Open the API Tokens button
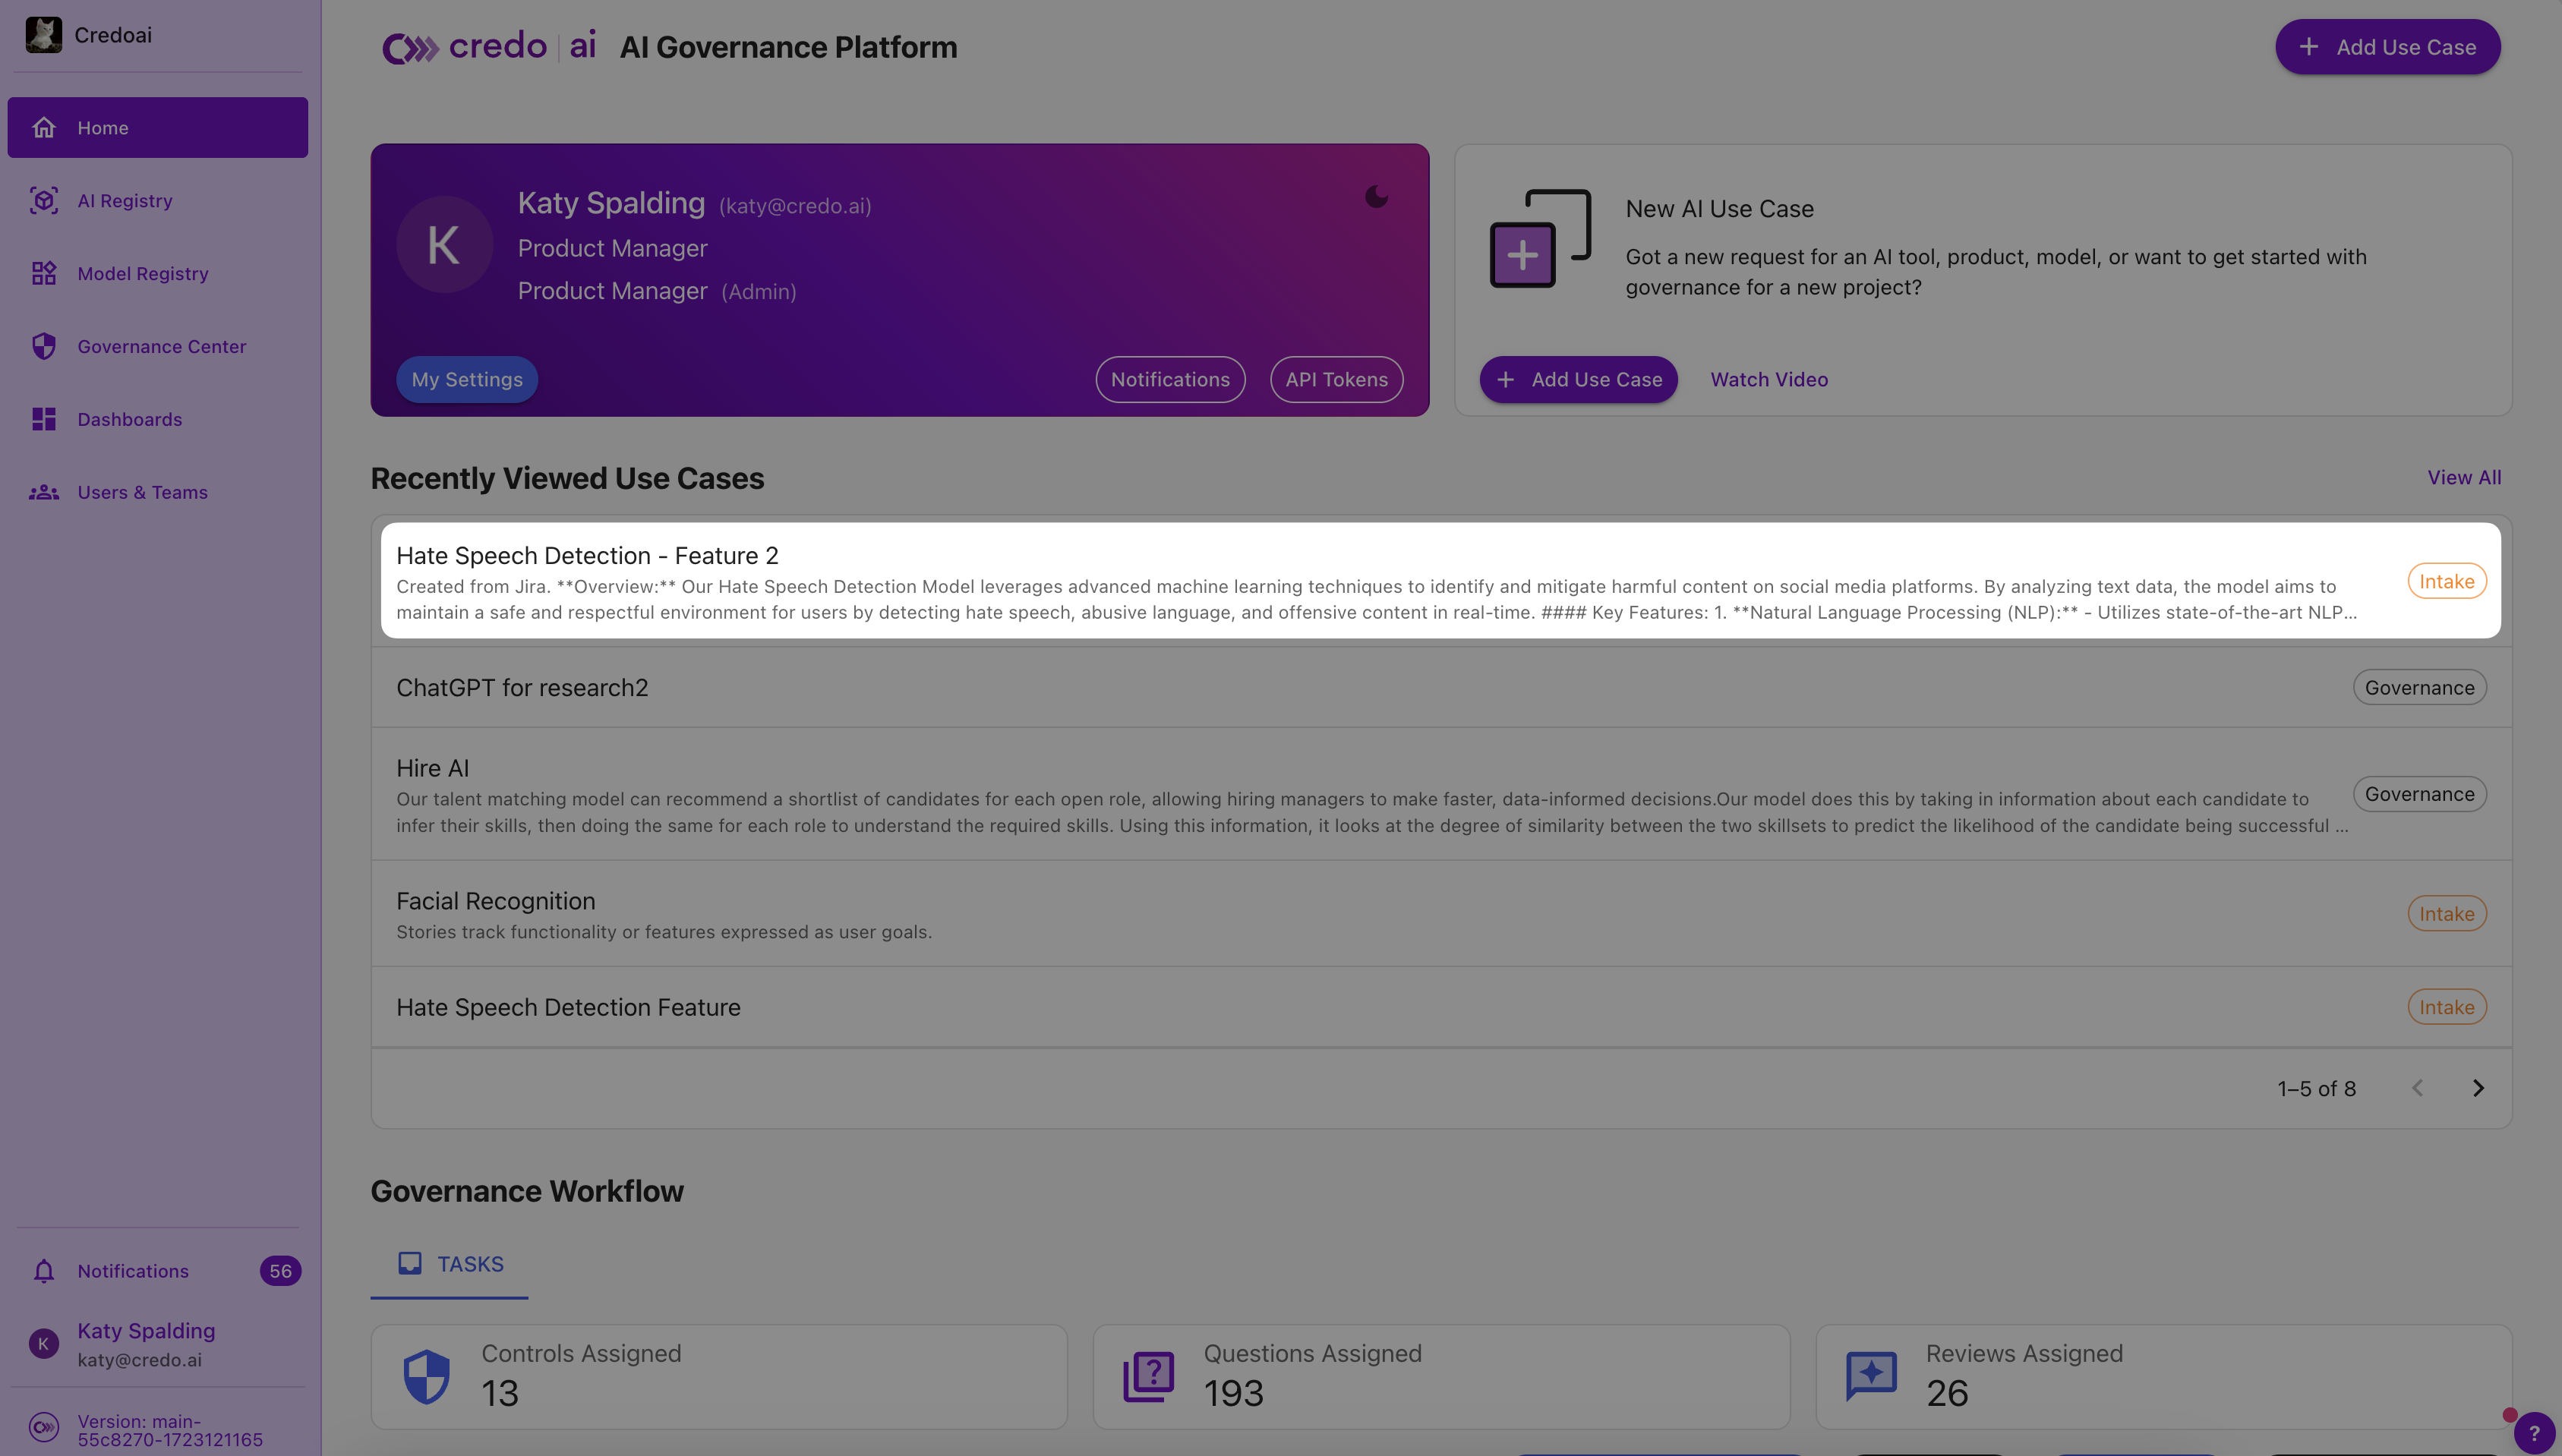The image size is (2562, 1456). pos(1336,380)
